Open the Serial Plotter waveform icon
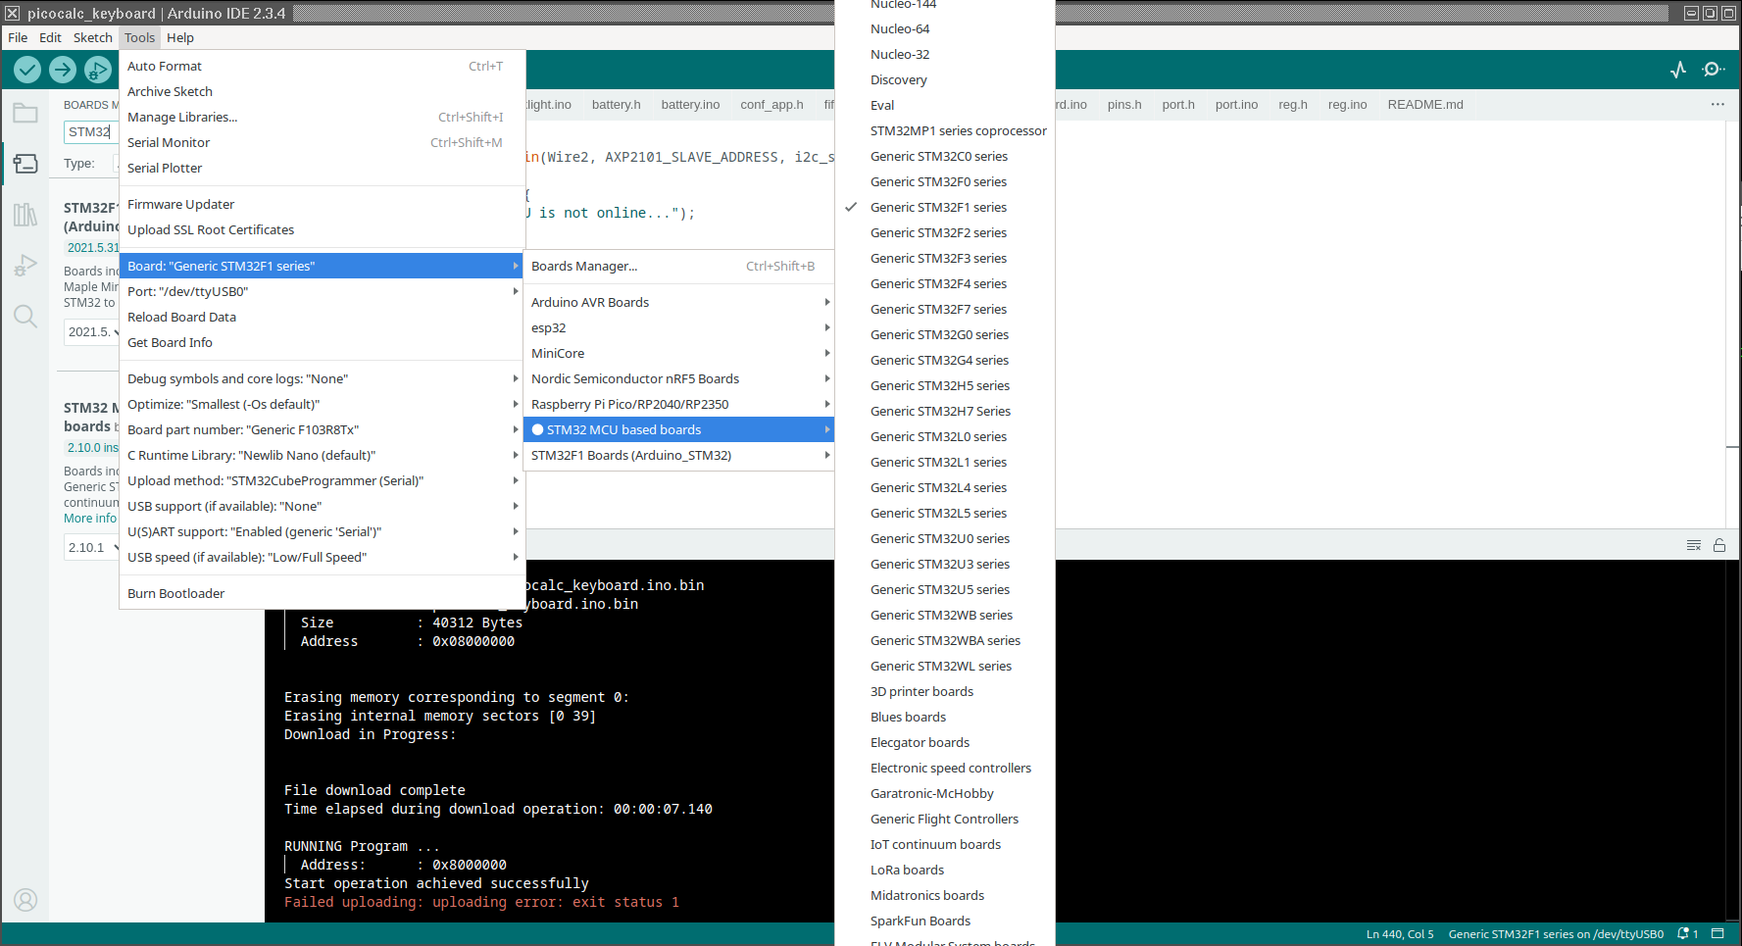 point(1678,70)
